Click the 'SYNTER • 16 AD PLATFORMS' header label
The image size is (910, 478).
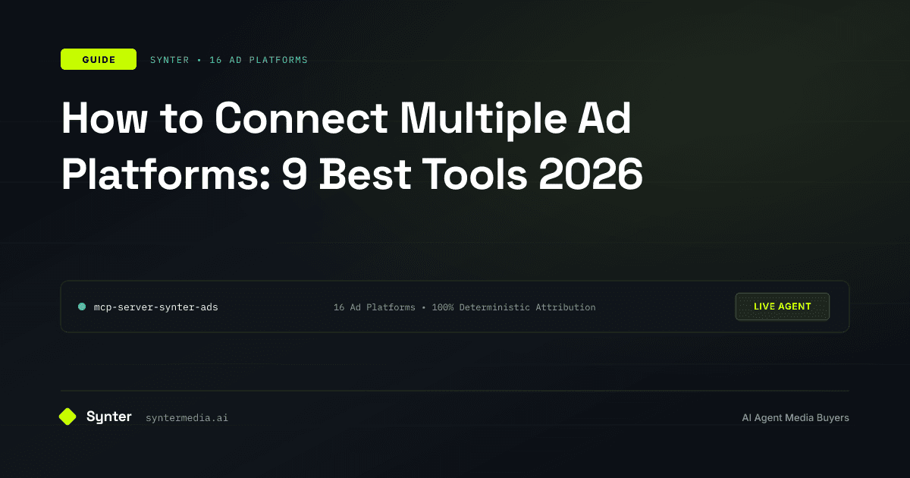click(229, 59)
